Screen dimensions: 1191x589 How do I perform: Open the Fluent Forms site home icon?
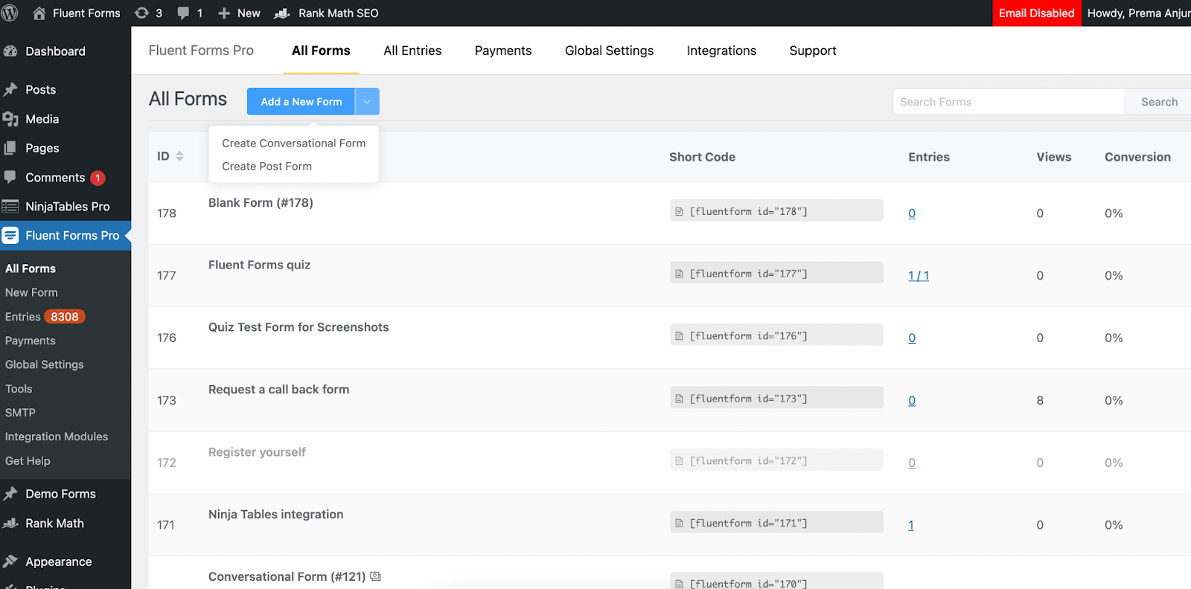(39, 13)
